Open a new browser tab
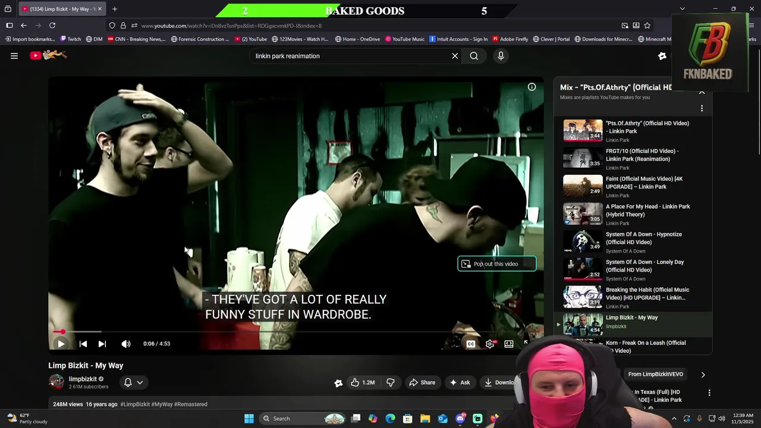 pos(115,9)
